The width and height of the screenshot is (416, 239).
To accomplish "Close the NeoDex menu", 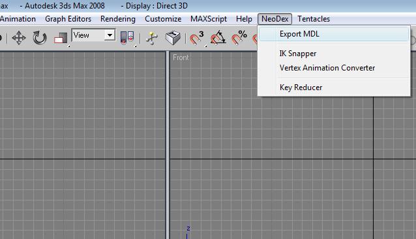I will click(275, 19).
